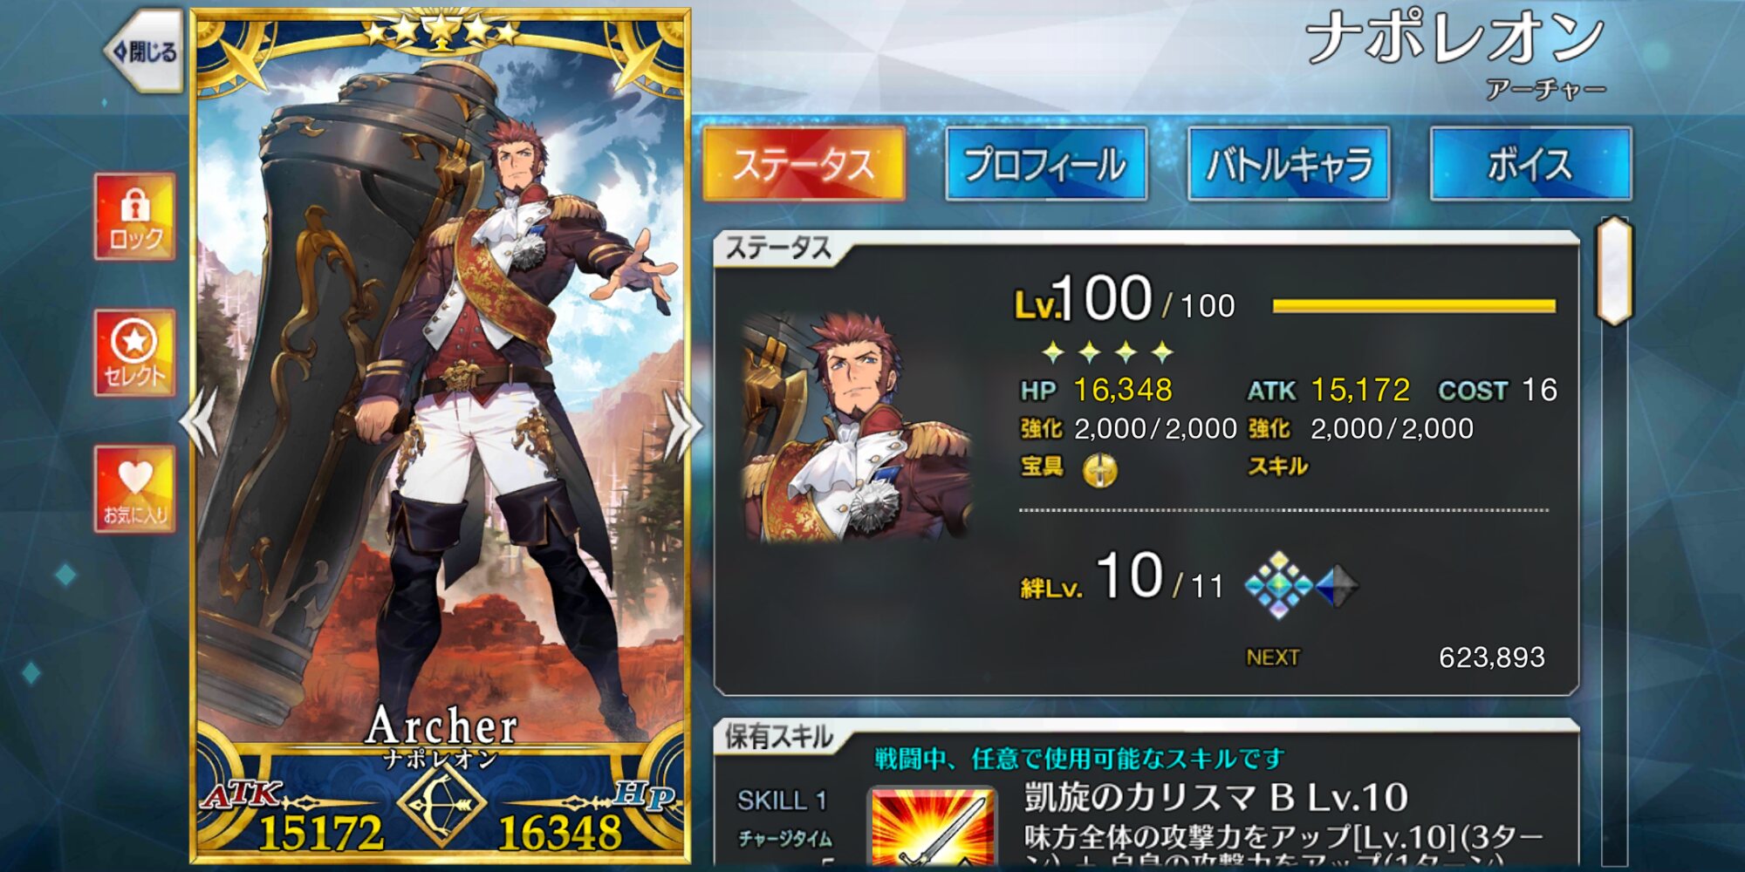Tap the dark blue bond crystal icon
The image size is (1745, 872).
point(1336,585)
